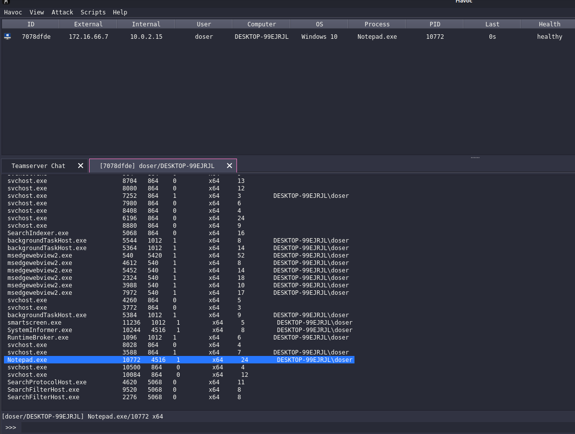
Task: Click smartscreen.exe in process list
Action: point(34,323)
